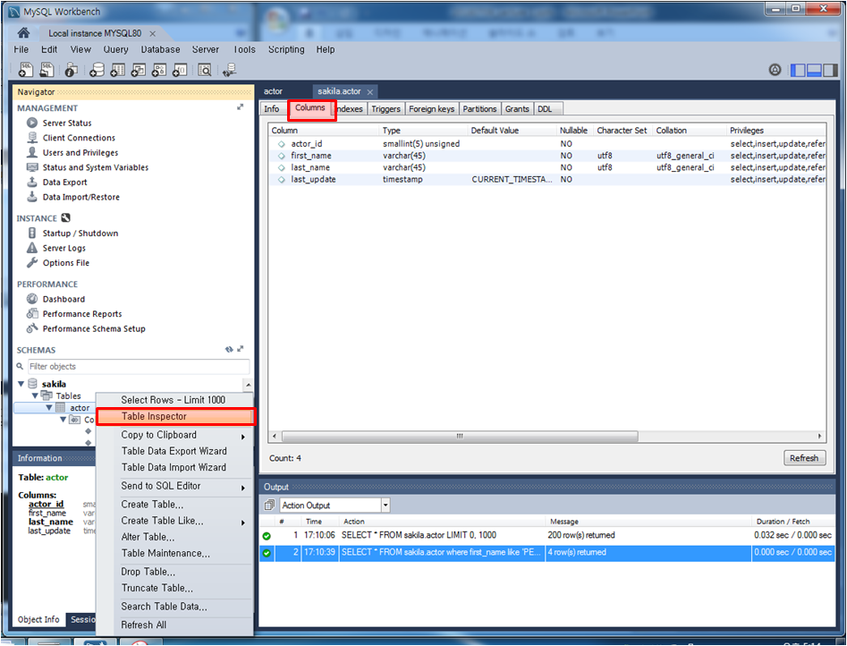
Task: Click the Privileges column header
Action: click(775, 131)
